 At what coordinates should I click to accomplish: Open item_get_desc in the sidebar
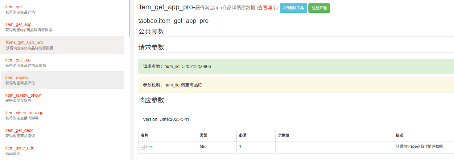(x=19, y=130)
